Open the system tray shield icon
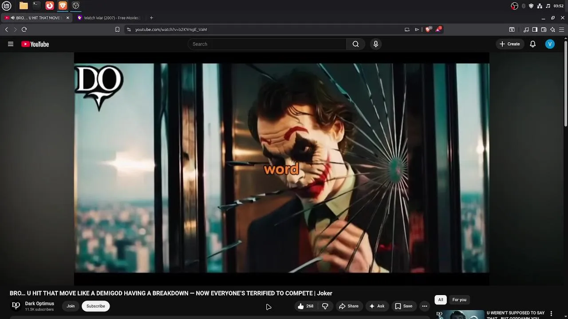Viewport: 568px width, 319px height. click(531, 6)
